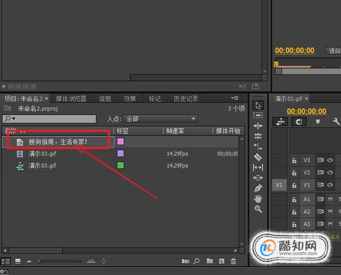
Task: Click the New Item icon
Action: [x=221, y=261]
